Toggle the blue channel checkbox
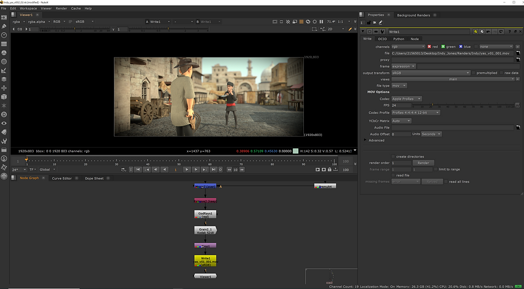This screenshot has height=289, width=524. [x=461, y=47]
